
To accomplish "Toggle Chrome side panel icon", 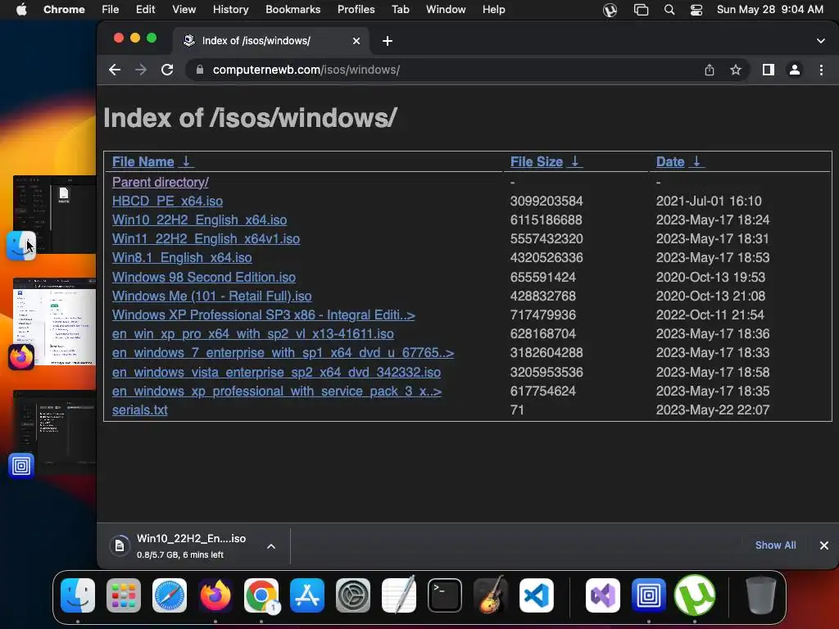I will pyautogui.click(x=769, y=70).
